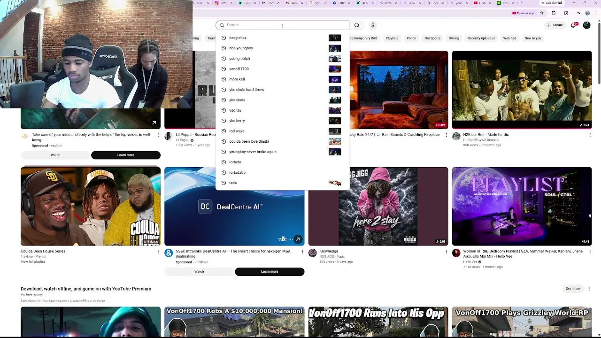Select 'ygg tay' search suggestion
601x338 pixels.
pyautogui.click(x=282, y=110)
